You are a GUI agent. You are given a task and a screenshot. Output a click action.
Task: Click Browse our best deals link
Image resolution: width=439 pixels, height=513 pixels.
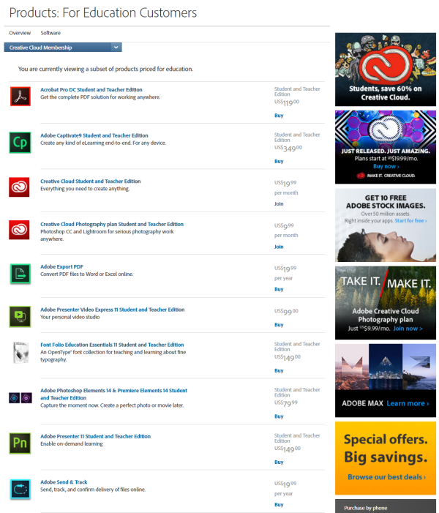385,477
